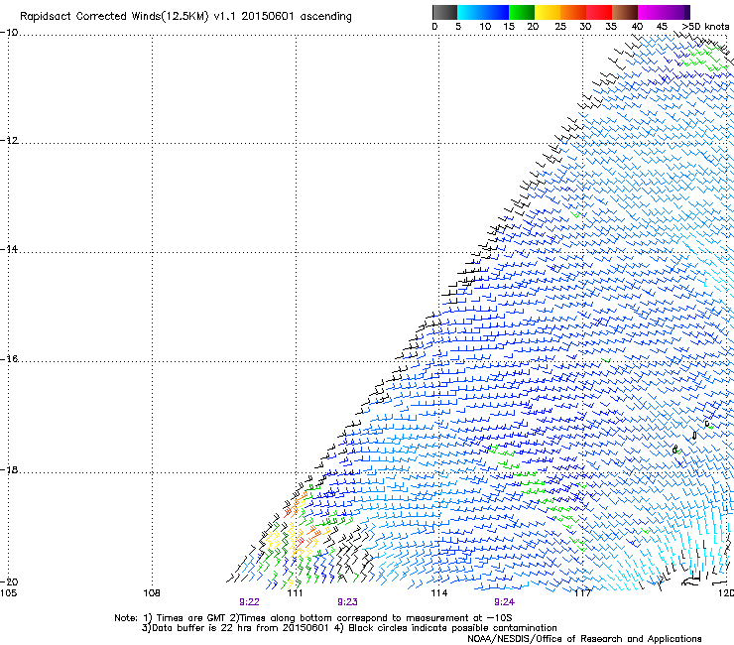Click the gray 0-5 knots color swatch
Image resolution: width=734 pixels, height=645 pixels.
(444, 12)
